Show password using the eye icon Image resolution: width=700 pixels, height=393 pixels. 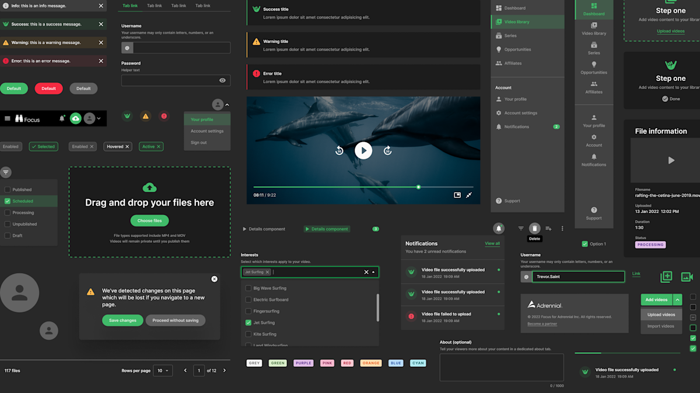[222, 80]
